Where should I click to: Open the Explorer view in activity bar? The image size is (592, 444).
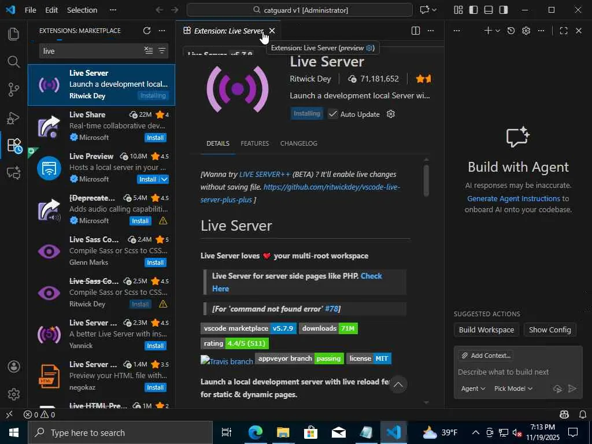pyautogui.click(x=14, y=34)
